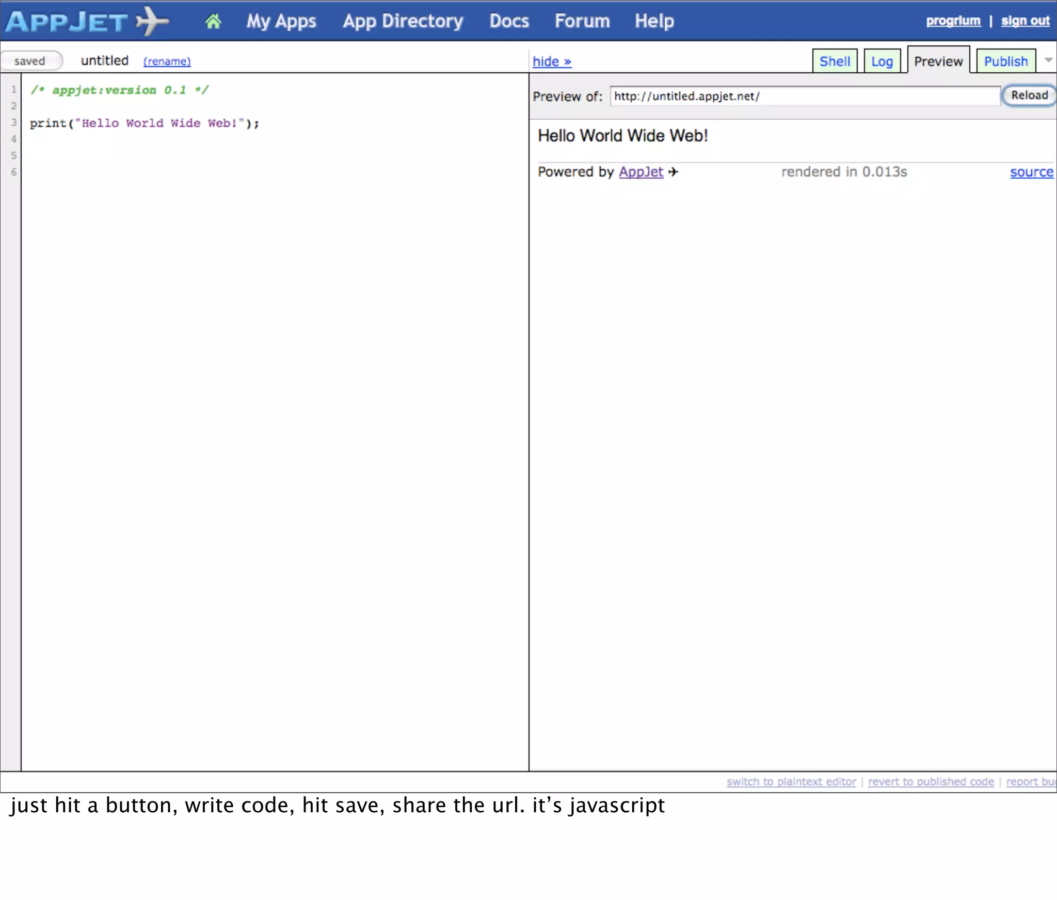Image resolution: width=1057 pixels, height=900 pixels.
Task: Open the tabs dropdown arrow beside Publish
Action: (1048, 60)
